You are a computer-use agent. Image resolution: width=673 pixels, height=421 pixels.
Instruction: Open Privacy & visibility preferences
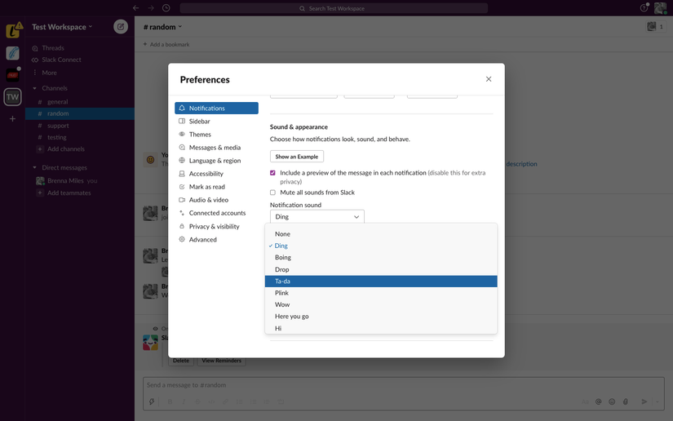click(x=216, y=227)
